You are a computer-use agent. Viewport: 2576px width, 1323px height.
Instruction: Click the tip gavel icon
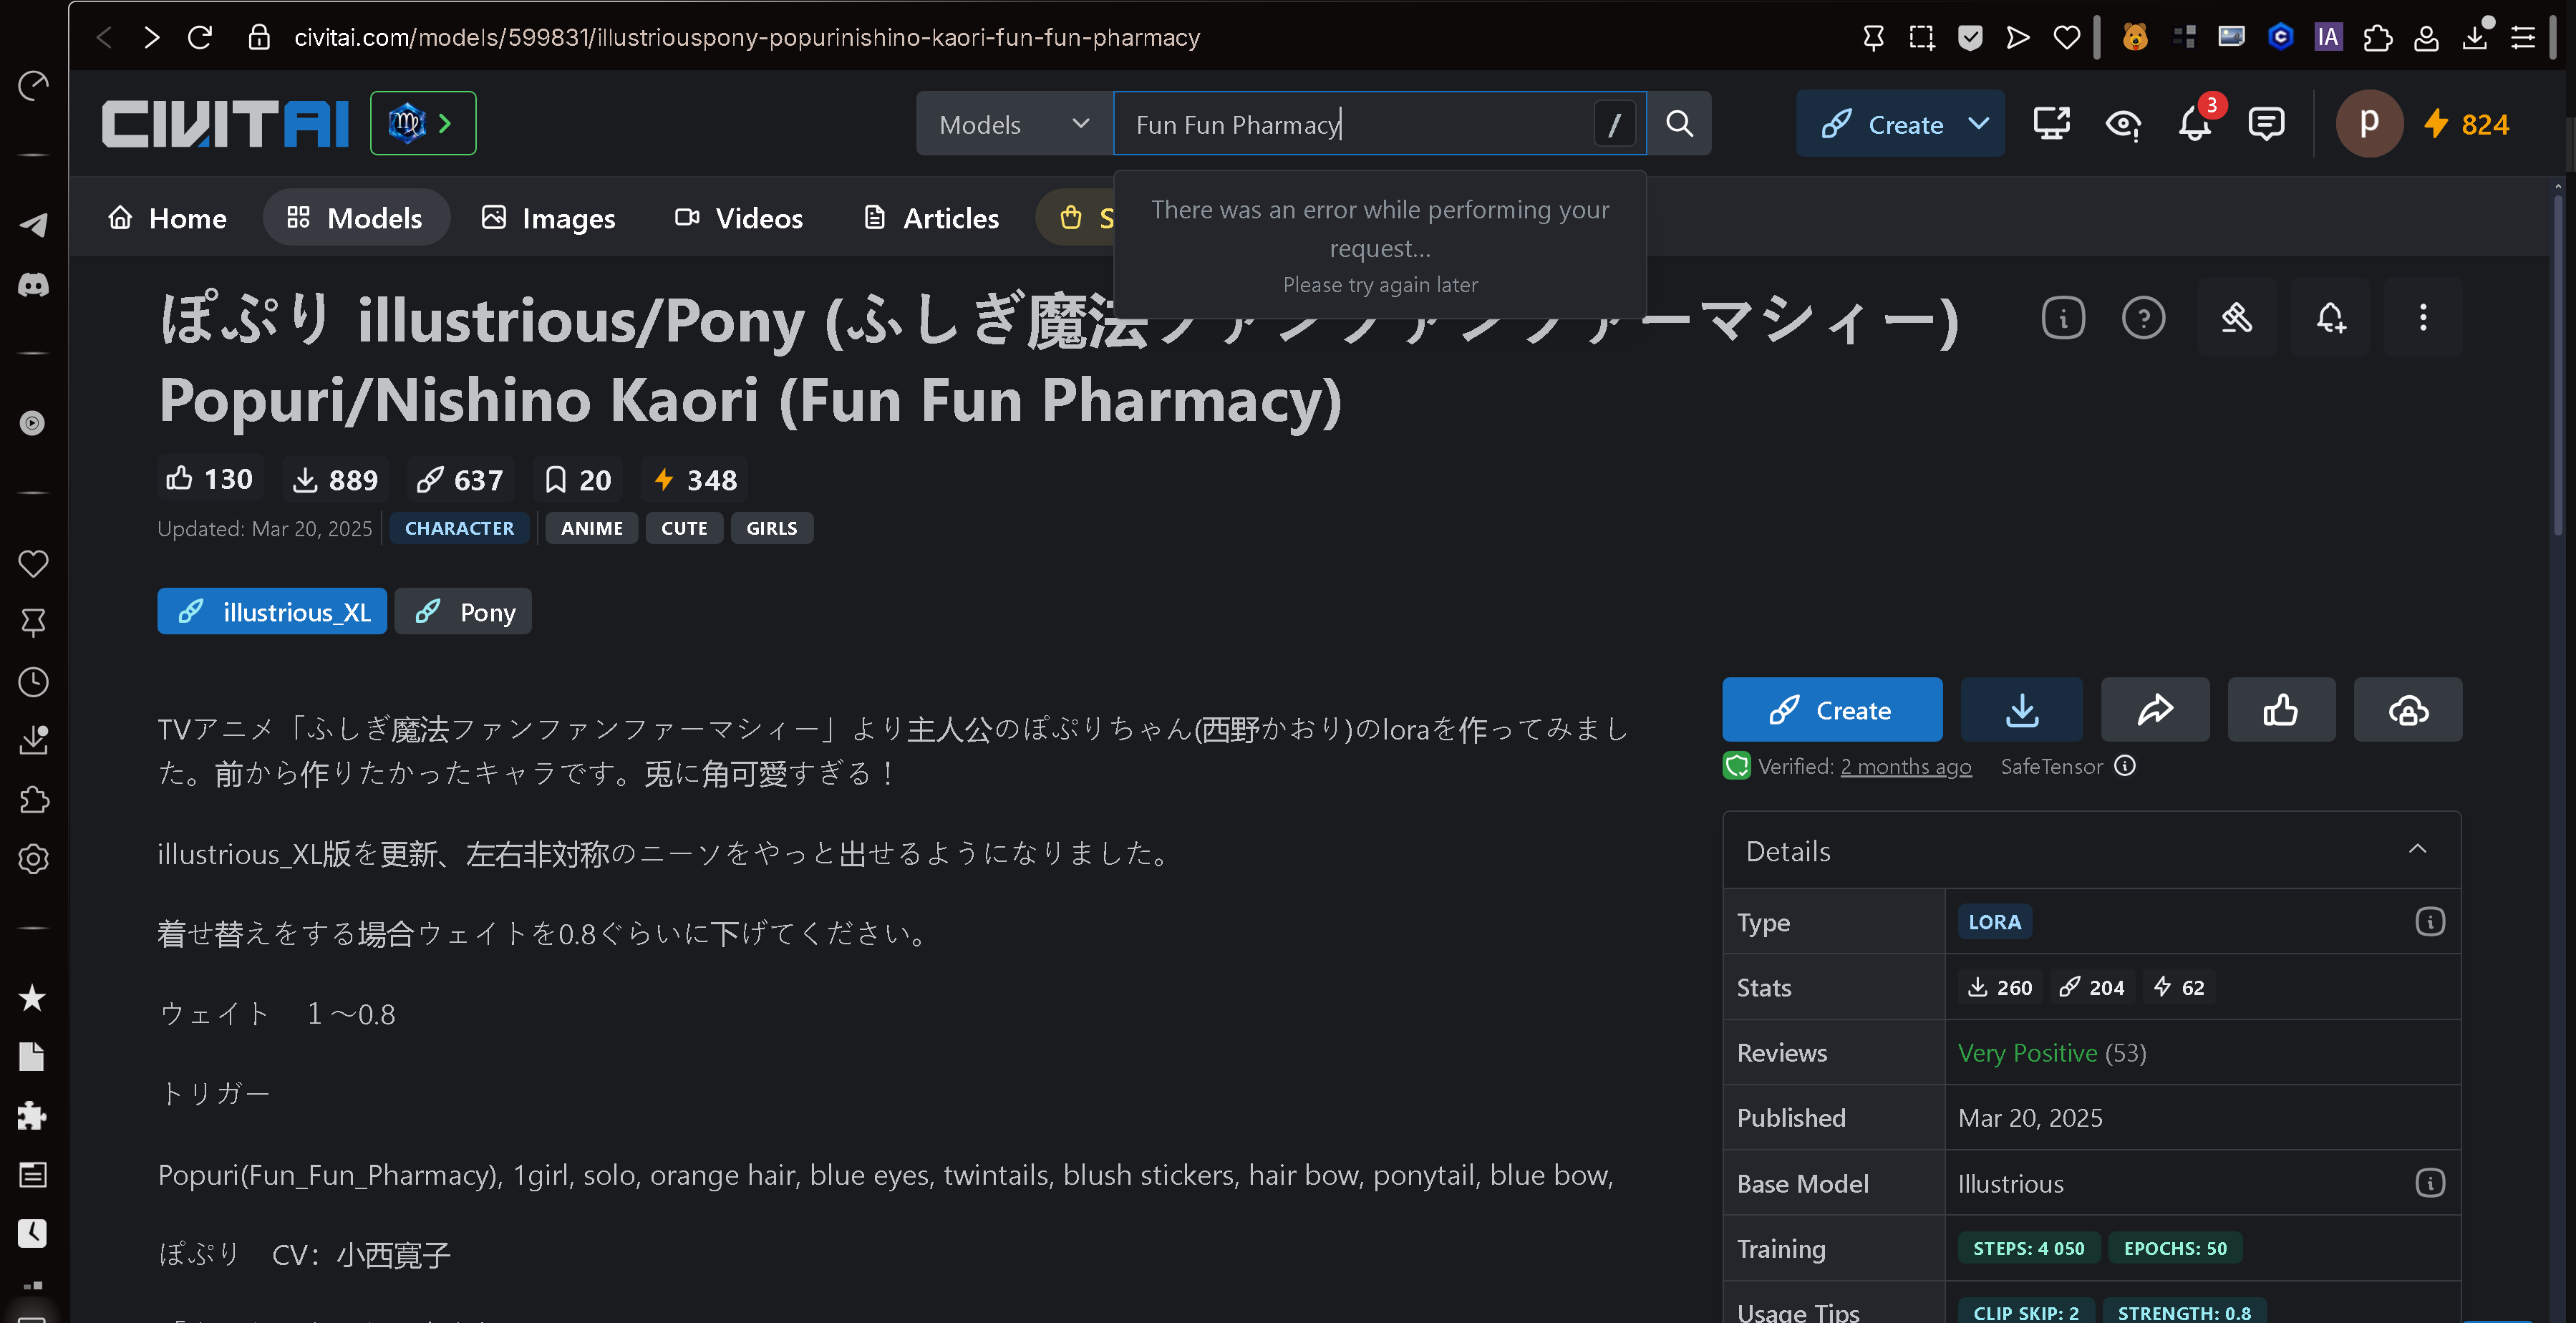(2236, 318)
